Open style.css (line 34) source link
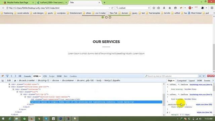 click(205, 112)
